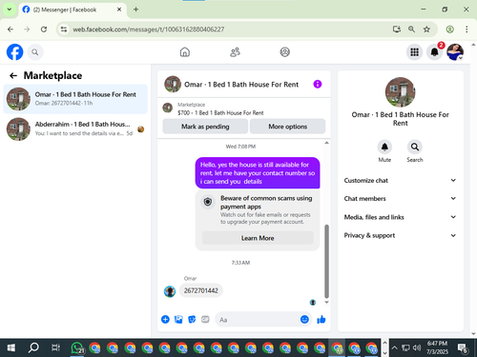Expand the Privacy & support section
Screen dimensions: 477x357
click(400, 235)
